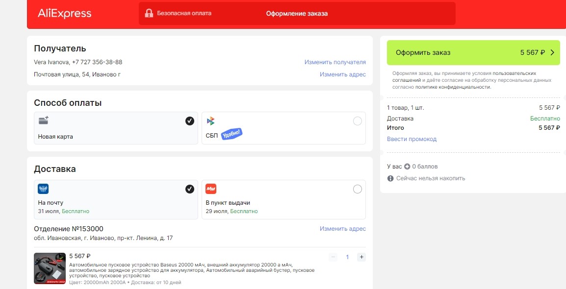Screen dimensions: 566x289
Task: Click the AliExpress logo
Action: pyautogui.click(x=65, y=14)
